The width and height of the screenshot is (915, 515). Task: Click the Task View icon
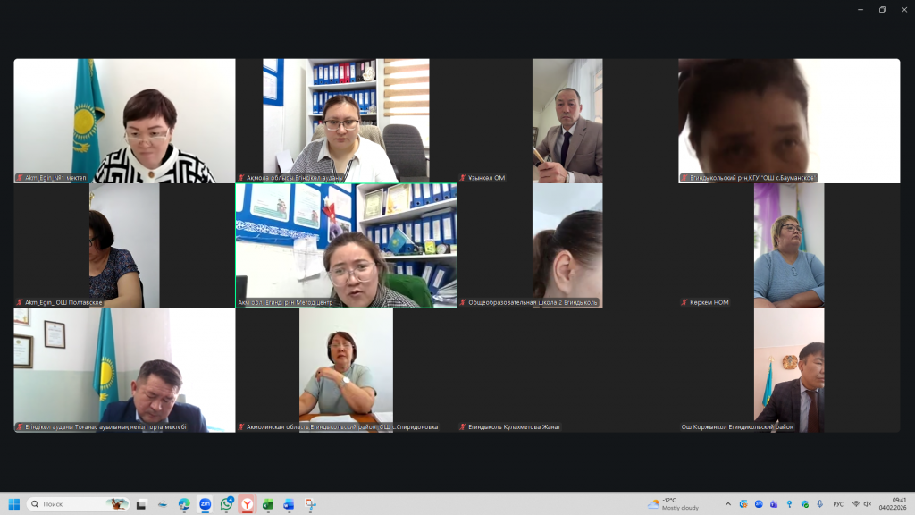point(141,504)
